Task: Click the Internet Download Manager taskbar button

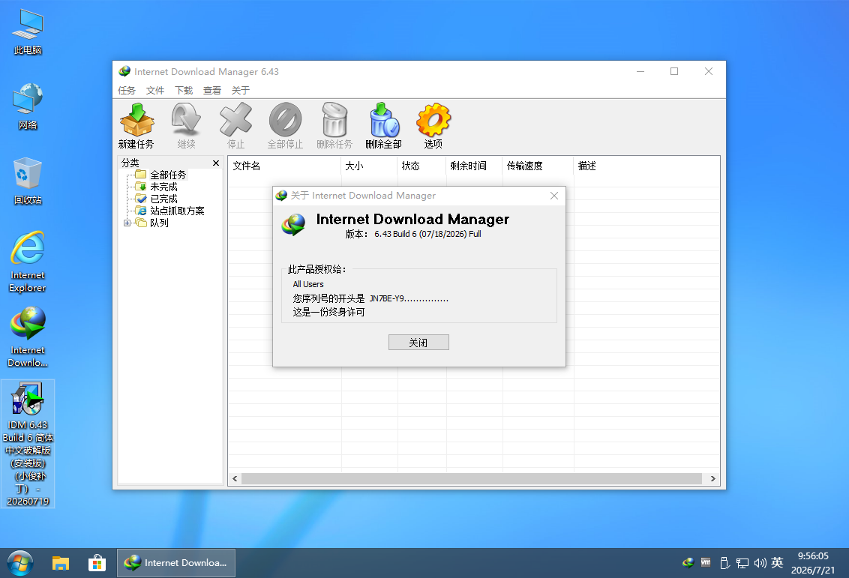Action: pyautogui.click(x=176, y=563)
